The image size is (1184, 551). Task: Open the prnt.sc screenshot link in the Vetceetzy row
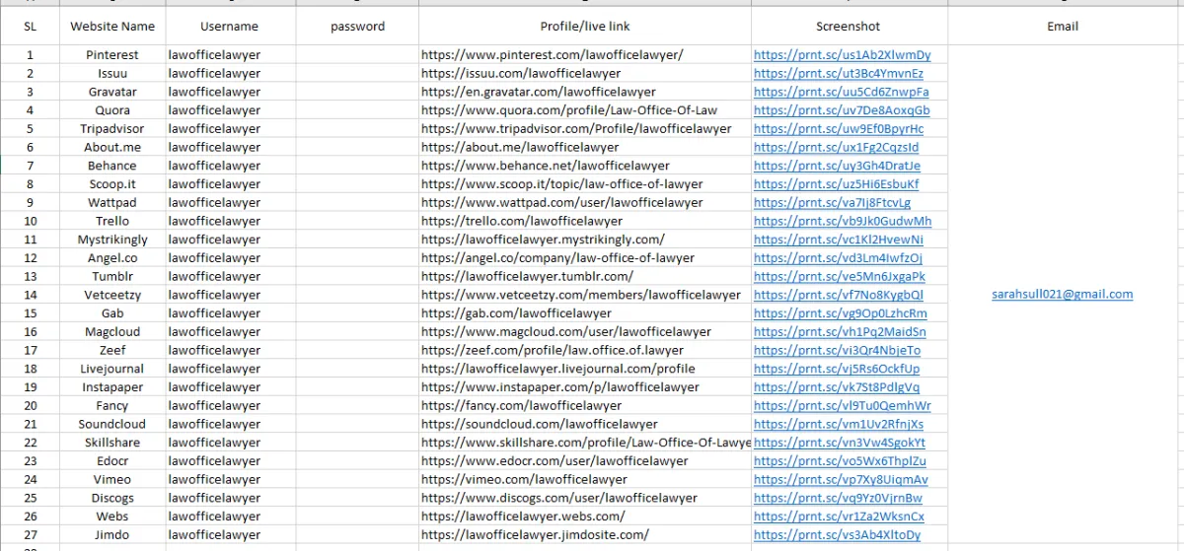[839, 295]
